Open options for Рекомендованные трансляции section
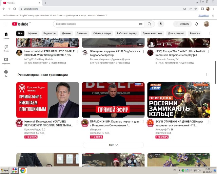Screen dimensions: 217x174 (207, 75)
